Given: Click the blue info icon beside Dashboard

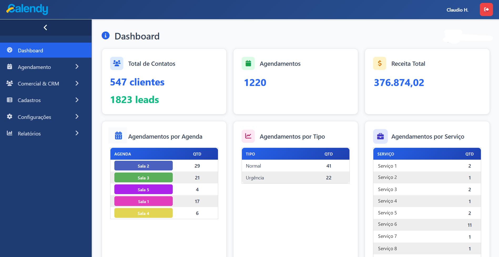Looking at the screenshot, I should pyautogui.click(x=105, y=36).
